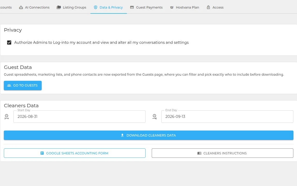Click the robot icon beside AI Connections
This screenshot has width=297, height=186.
tap(21, 8)
